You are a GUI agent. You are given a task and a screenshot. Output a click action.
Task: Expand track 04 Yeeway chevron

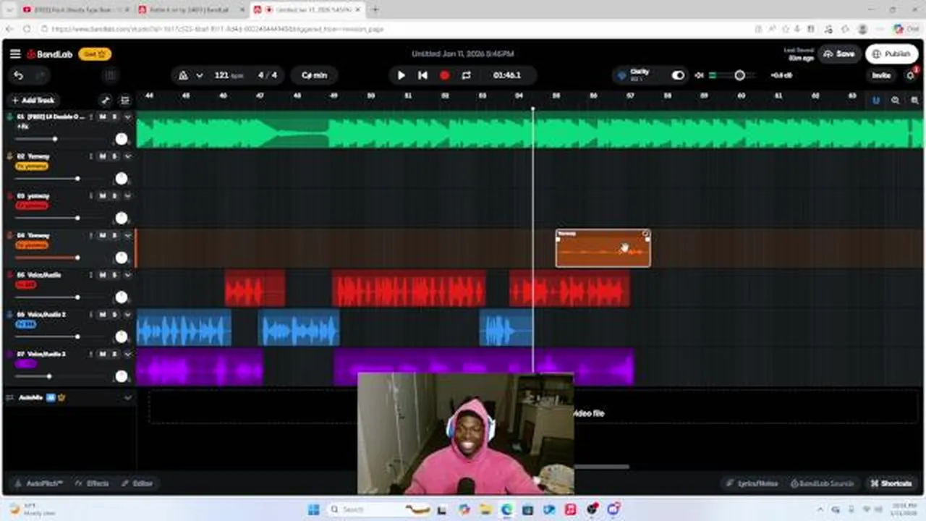(128, 236)
